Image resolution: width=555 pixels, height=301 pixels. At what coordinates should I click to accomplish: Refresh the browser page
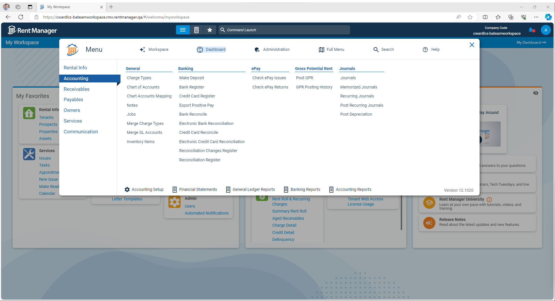pos(21,17)
